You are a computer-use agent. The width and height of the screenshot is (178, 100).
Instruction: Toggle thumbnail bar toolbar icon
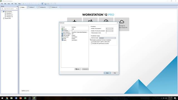(x=46, y=4)
